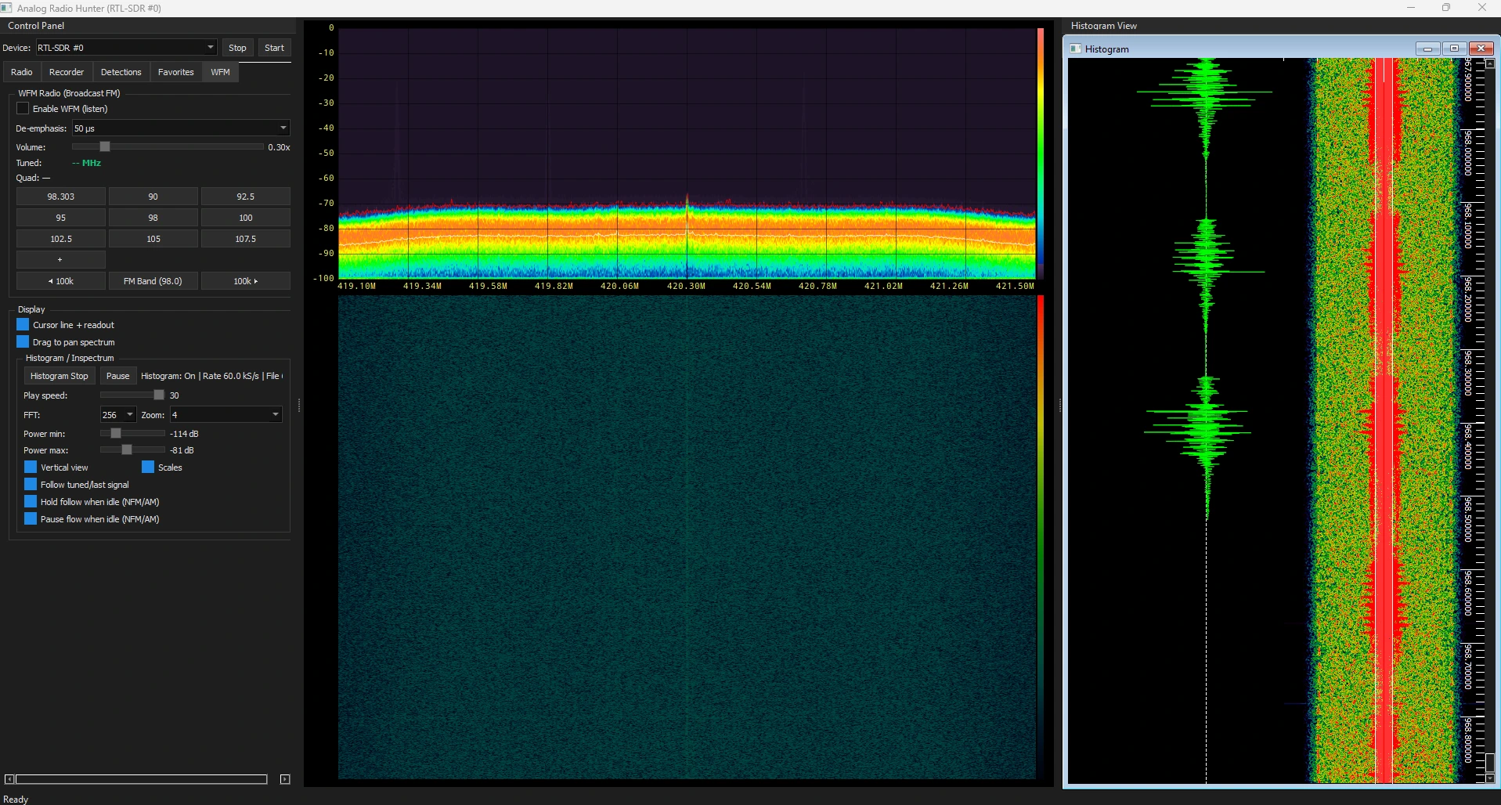1501x805 pixels.
Task: Click left scroll arrow below Control Panel
Action: [x=9, y=779]
